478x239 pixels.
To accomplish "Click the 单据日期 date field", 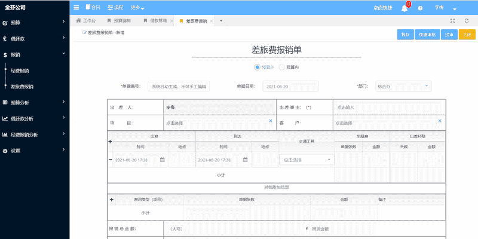I will (x=290, y=87).
